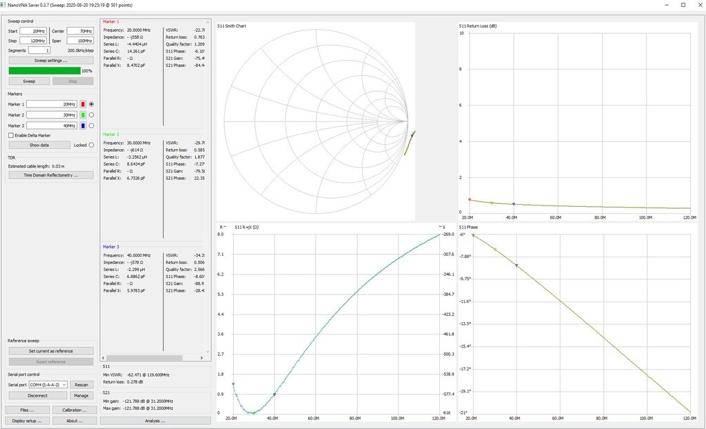Image resolution: width=706 pixels, height=429 pixels.
Task: Open the Calibration dialog
Action: click(74, 410)
